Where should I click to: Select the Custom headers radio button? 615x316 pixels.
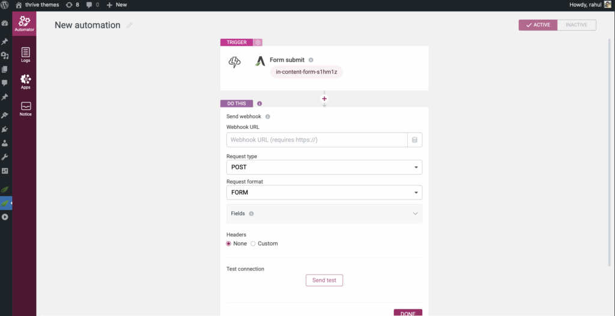tap(253, 243)
